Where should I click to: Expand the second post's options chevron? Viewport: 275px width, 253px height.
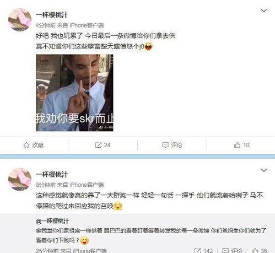click(x=264, y=170)
